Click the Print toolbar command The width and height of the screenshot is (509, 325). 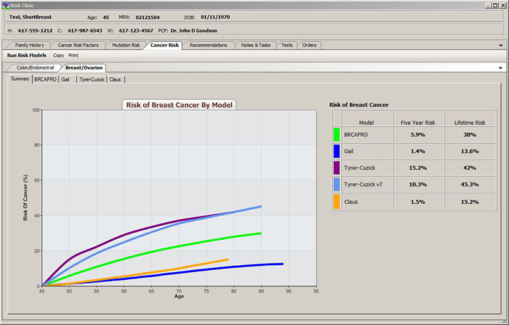click(73, 55)
